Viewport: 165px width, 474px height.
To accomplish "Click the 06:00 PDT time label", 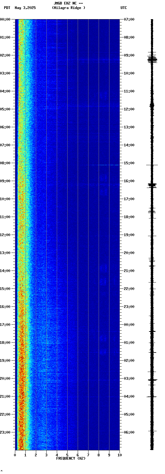I will (5, 127).
